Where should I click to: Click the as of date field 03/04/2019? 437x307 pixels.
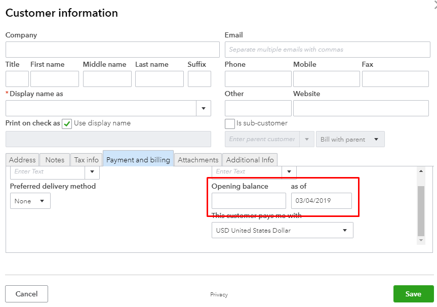point(322,201)
